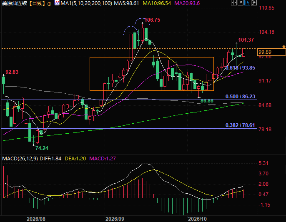Screen dimensions: 286x222
Task: Click the 0.618 \ 93.85 Fibonacci label
Action: coord(240,68)
